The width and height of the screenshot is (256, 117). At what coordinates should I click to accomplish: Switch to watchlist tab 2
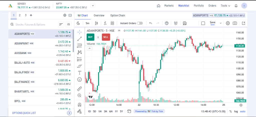coord(20,15)
